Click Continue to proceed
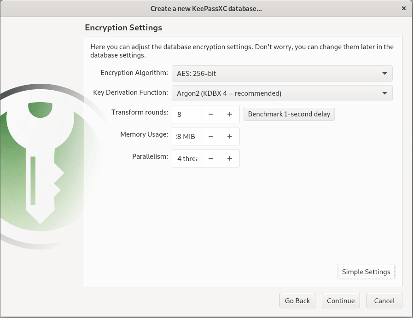413x318 pixels. click(341, 301)
